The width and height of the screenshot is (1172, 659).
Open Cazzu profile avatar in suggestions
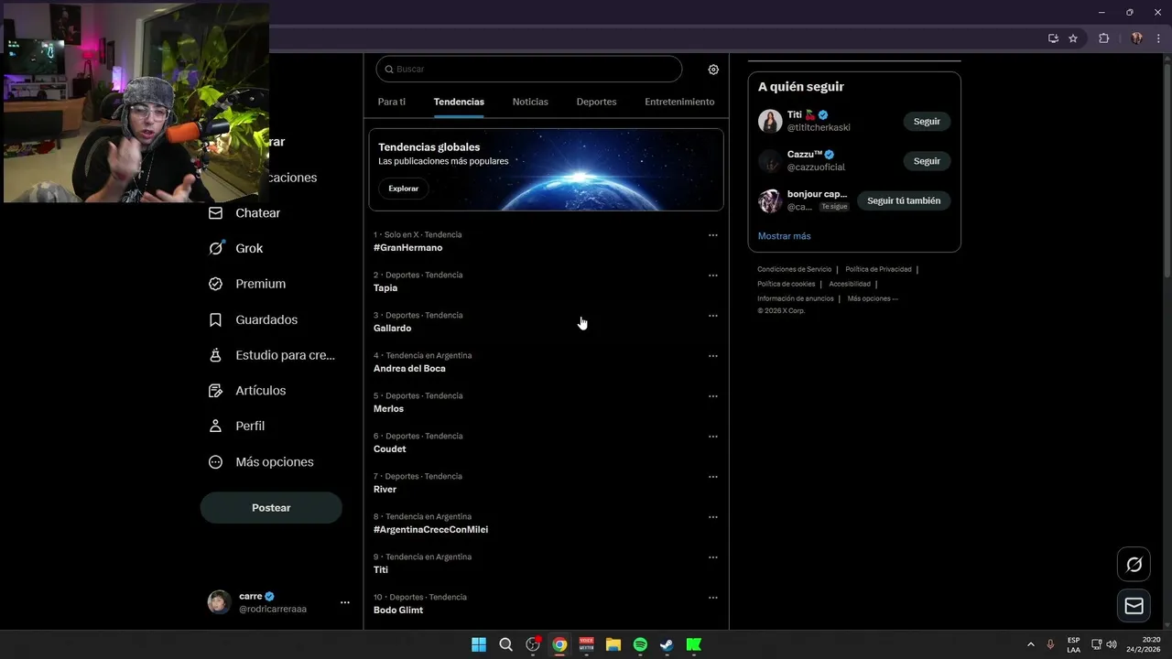coord(770,161)
